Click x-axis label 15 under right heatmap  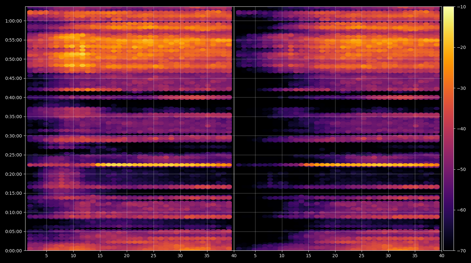308,256
